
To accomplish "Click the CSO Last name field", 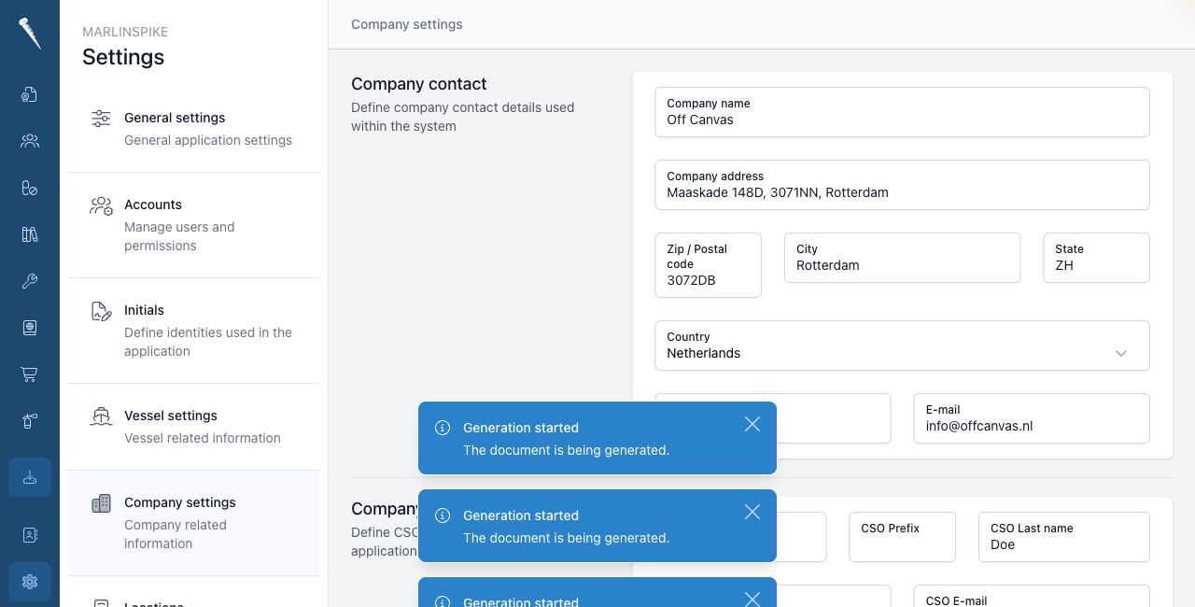I will [x=1064, y=537].
